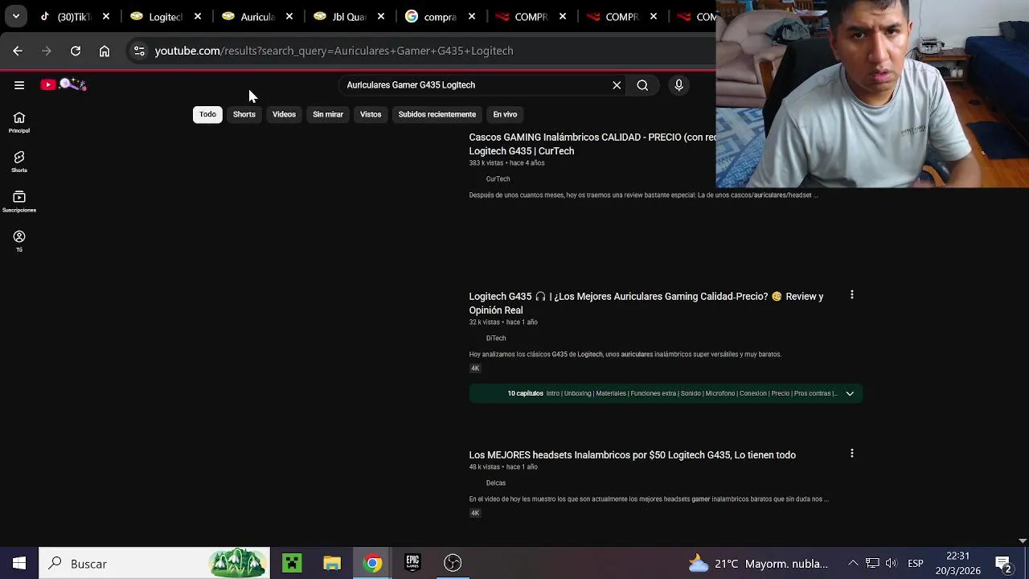Open the YouTube hamburger guide menu
Screen dimensions: 1029x579
pos(19,84)
